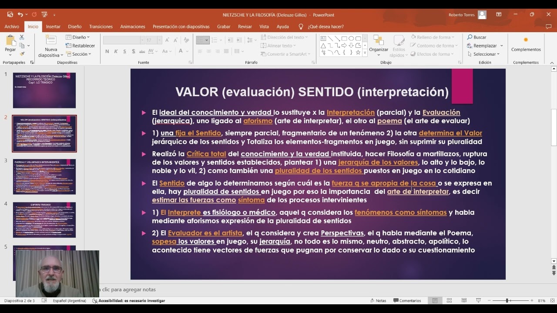Image resolution: width=557 pixels, height=313 pixels.
Task: Click Restablecer slide button
Action: click(80, 46)
